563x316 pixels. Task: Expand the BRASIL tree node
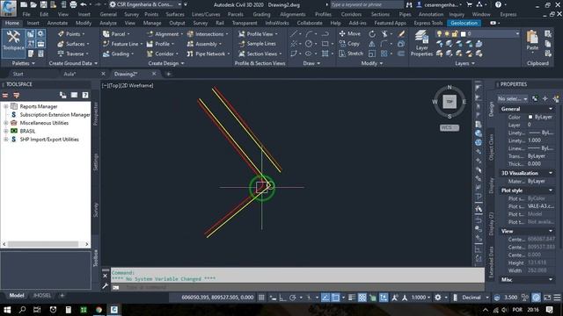[x=6, y=131]
